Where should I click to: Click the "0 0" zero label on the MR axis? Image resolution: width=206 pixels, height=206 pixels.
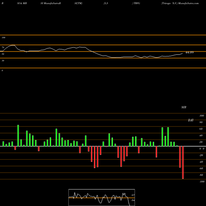click(x=202, y=149)
